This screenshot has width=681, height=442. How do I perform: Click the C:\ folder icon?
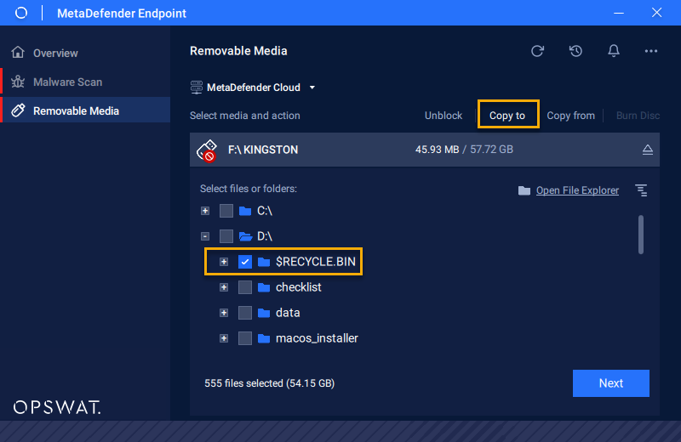click(245, 212)
